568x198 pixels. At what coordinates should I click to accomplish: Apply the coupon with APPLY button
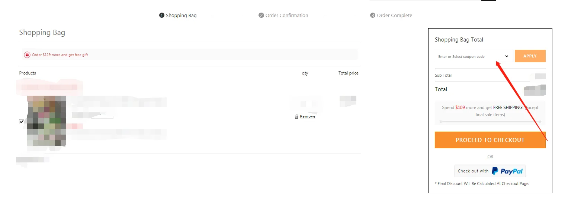pyautogui.click(x=530, y=56)
